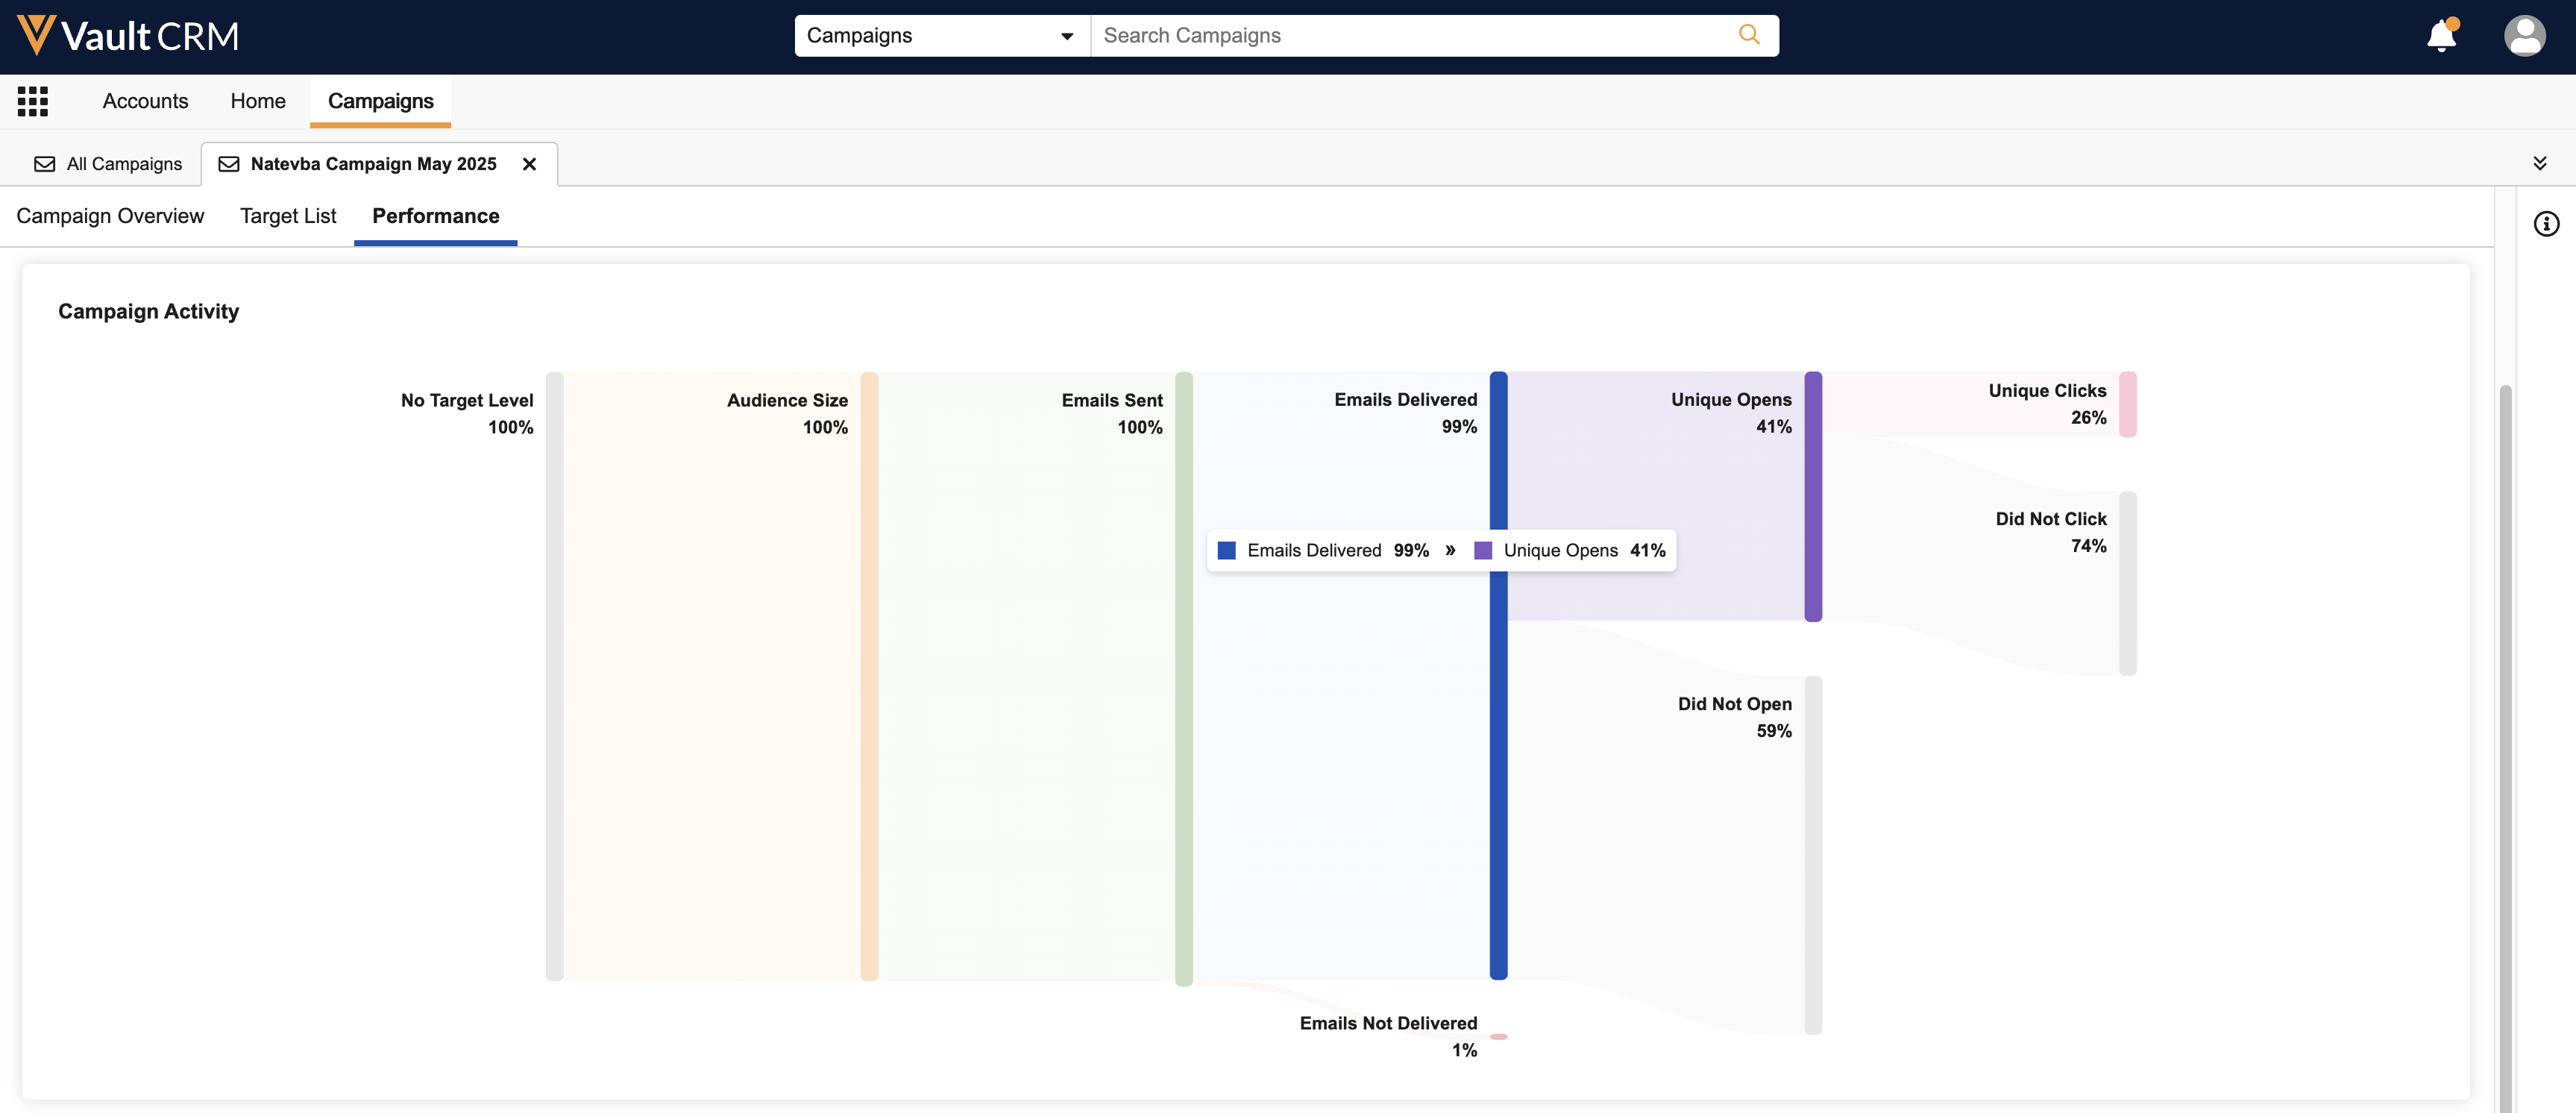Switch to the Campaign Overview tab

tap(110, 216)
